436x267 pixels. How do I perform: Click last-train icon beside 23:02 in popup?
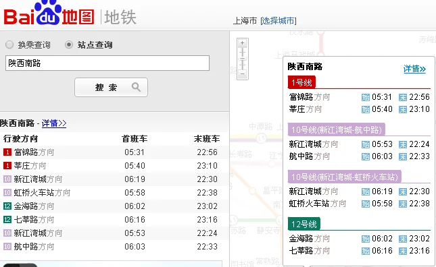403,239
